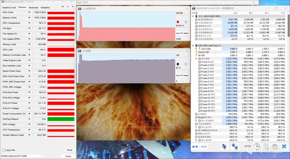Click the GPU-Z Close button
The width and height of the screenshot is (290, 159).
coord(68,156)
